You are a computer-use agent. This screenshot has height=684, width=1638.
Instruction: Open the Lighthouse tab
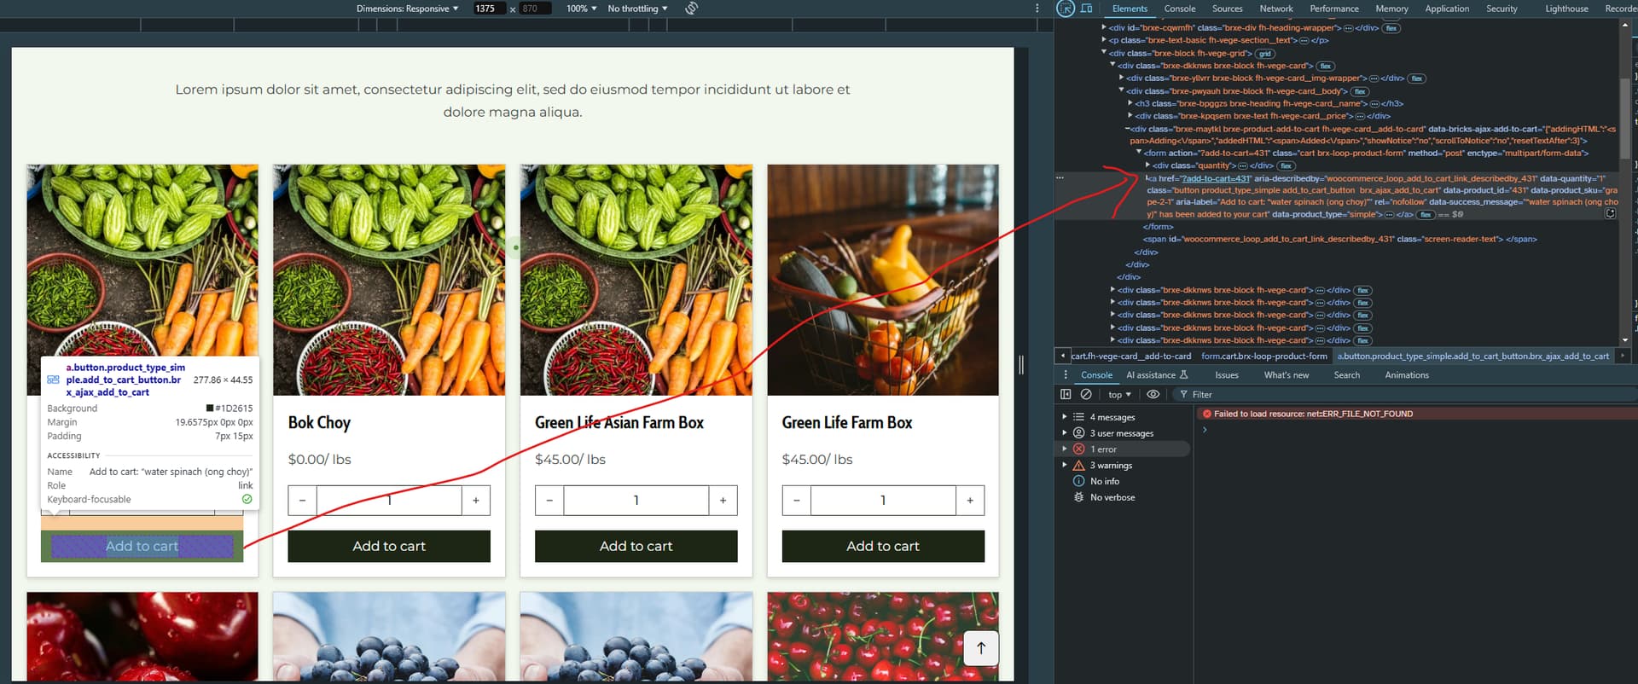[1566, 9]
